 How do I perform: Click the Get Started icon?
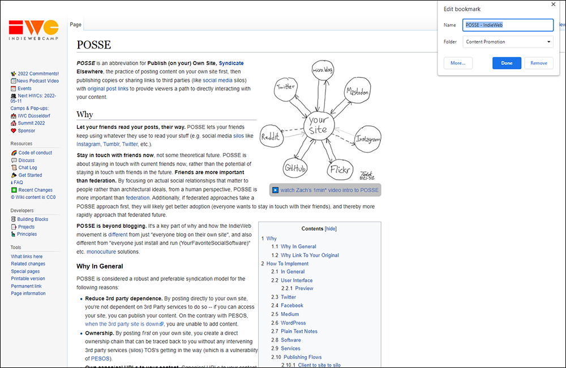(14, 175)
